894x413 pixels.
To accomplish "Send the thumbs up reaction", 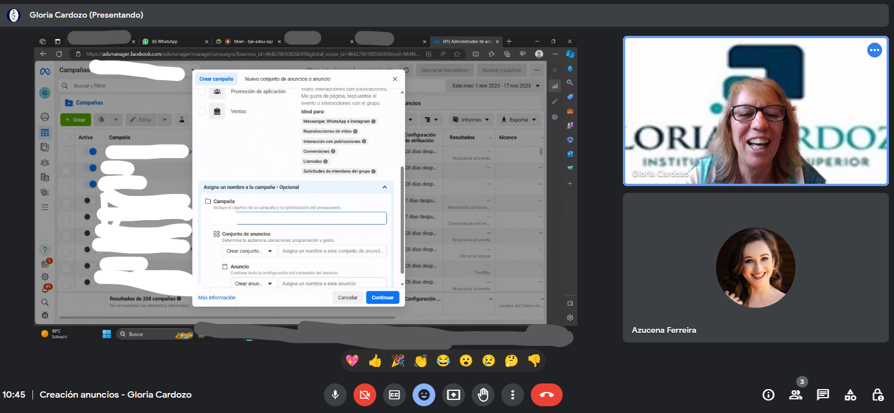I will pyautogui.click(x=375, y=361).
